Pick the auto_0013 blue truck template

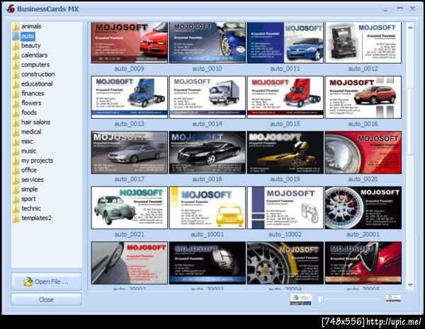point(130,97)
